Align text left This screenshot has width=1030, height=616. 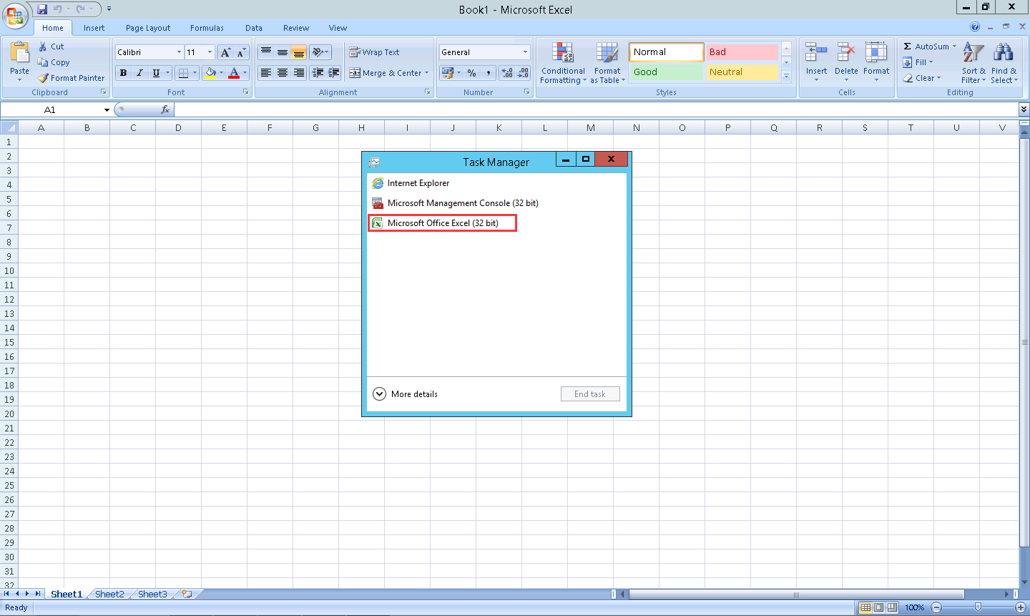pos(266,73)
